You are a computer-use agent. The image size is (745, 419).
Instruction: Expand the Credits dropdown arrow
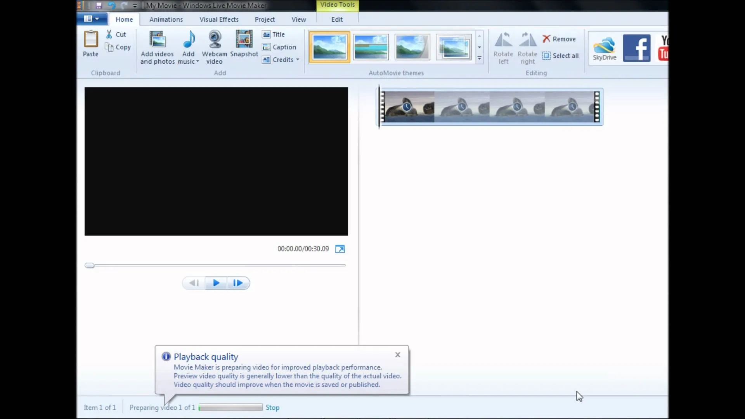(298, 60)
